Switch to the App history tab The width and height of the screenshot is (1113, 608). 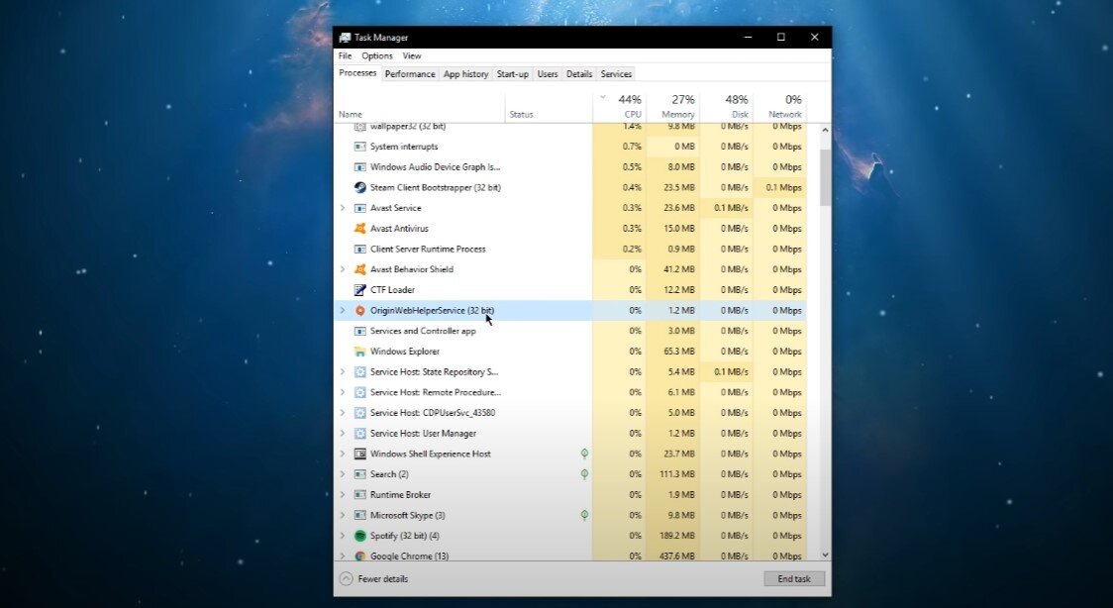(x=465, y=74)
